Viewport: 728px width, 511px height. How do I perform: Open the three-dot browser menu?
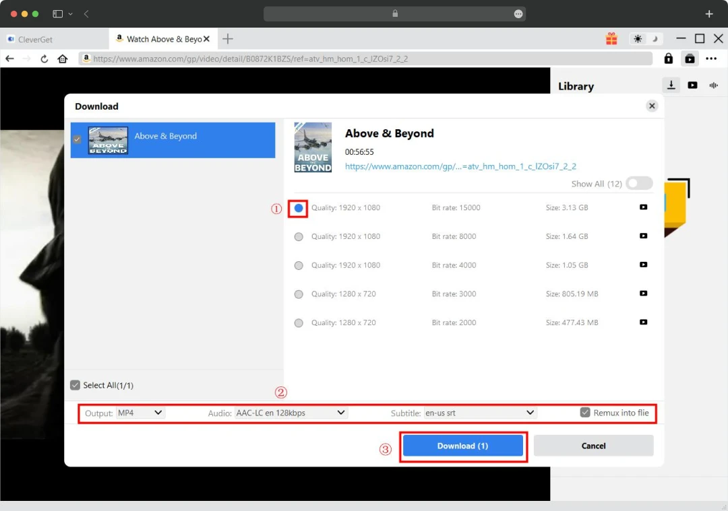[x=711, y=59]
